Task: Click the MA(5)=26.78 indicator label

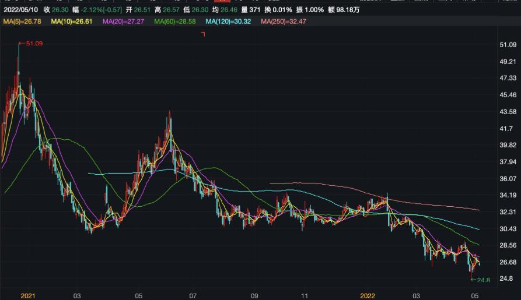Action: (x=23, y=22)
